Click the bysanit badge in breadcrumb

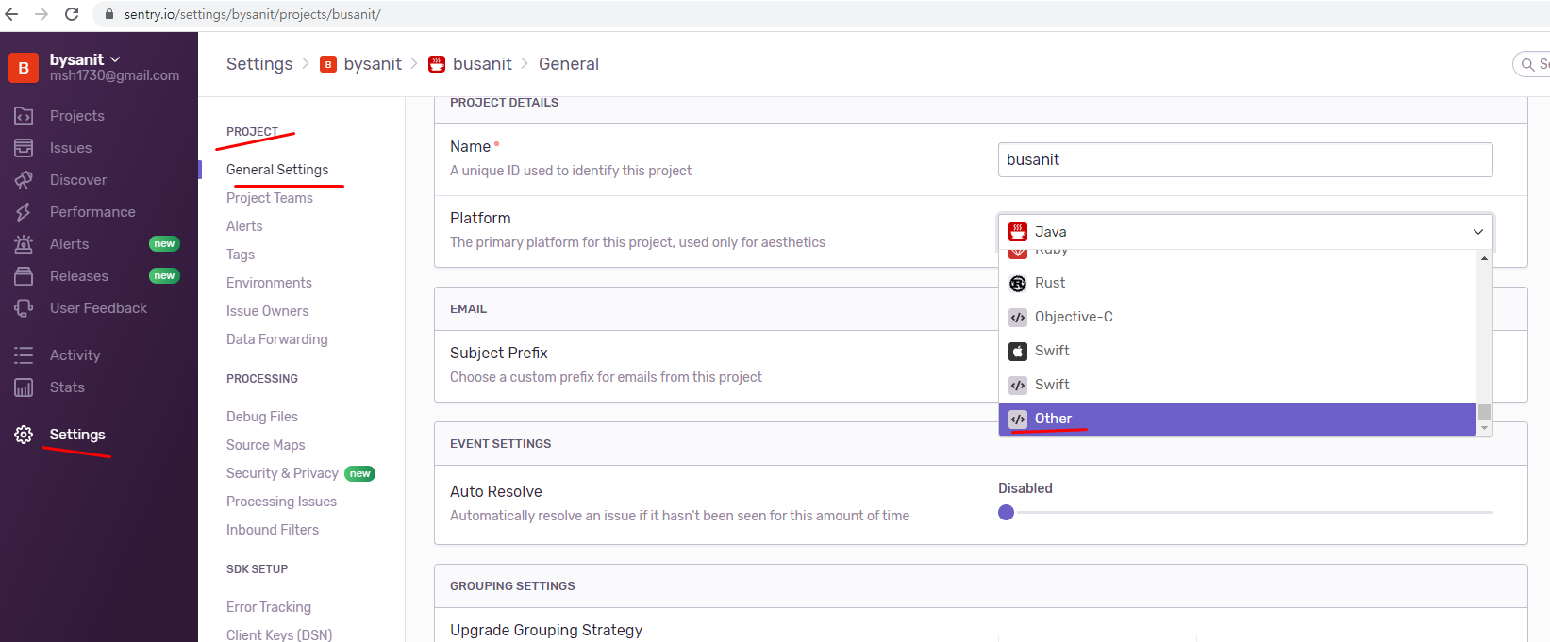(328, 64)
